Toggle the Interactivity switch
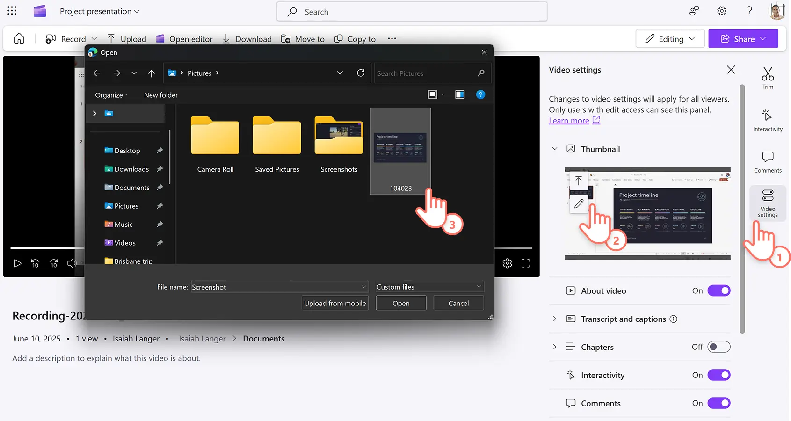 pos(719,375)
